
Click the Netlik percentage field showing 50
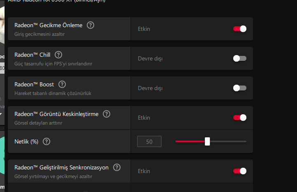149,142
